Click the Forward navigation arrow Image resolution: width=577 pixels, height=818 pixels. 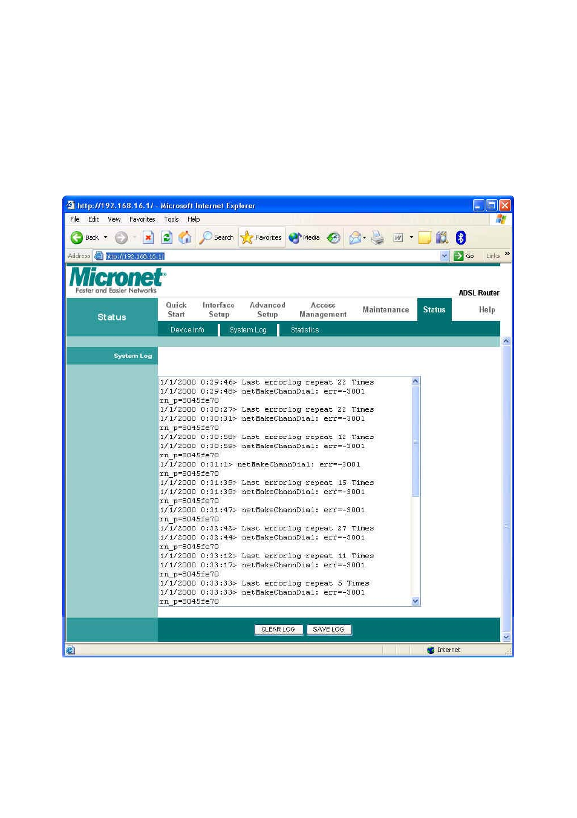point(121,238)
